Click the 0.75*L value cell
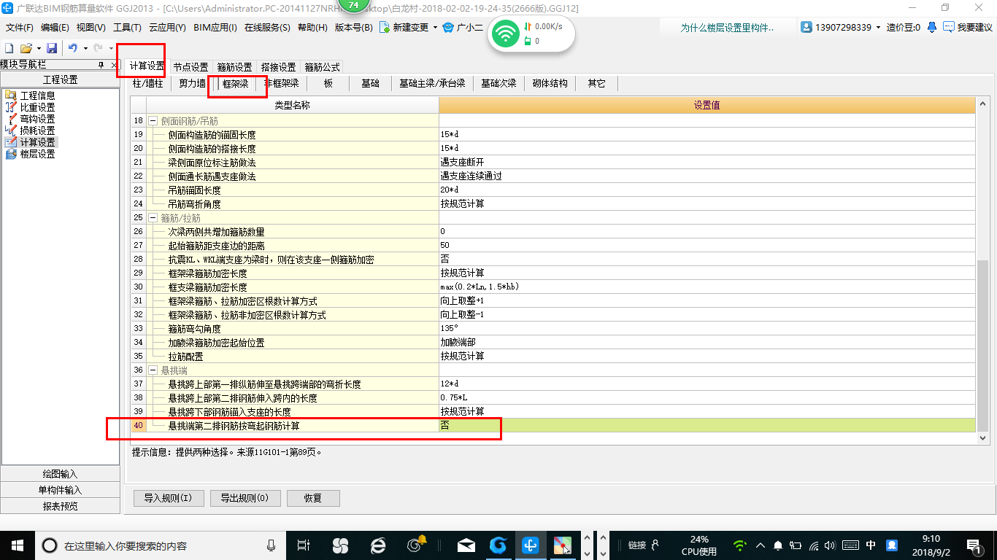 click(707, 398)
